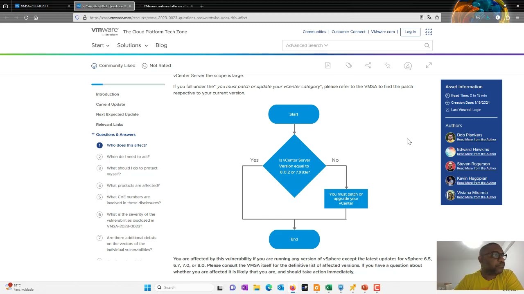The image size is (524, 294).
Task: Open PowerPoint from taskbar
Action: 365,287
